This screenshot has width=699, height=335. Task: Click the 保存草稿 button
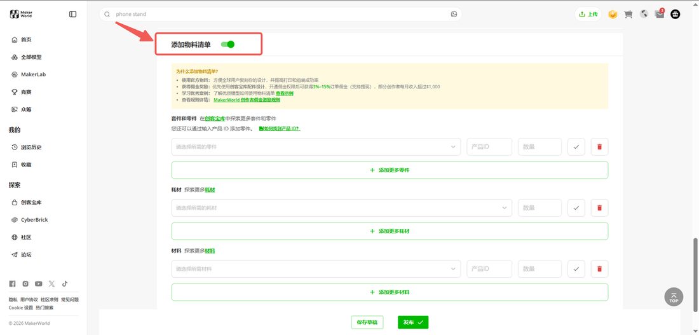[367, 322]
